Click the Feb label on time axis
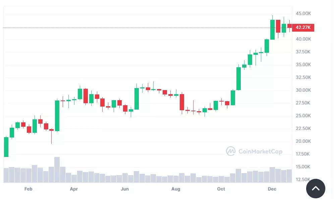 click(x=29, y=189)
